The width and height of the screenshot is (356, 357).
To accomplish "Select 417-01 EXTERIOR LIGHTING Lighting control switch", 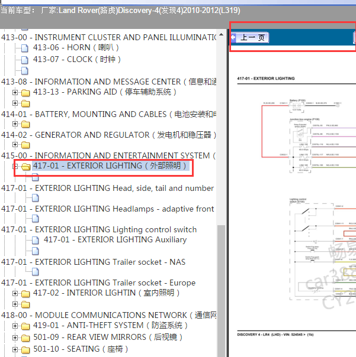I will pos(99,229).
